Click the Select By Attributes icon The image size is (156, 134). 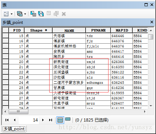pos(33,14)
